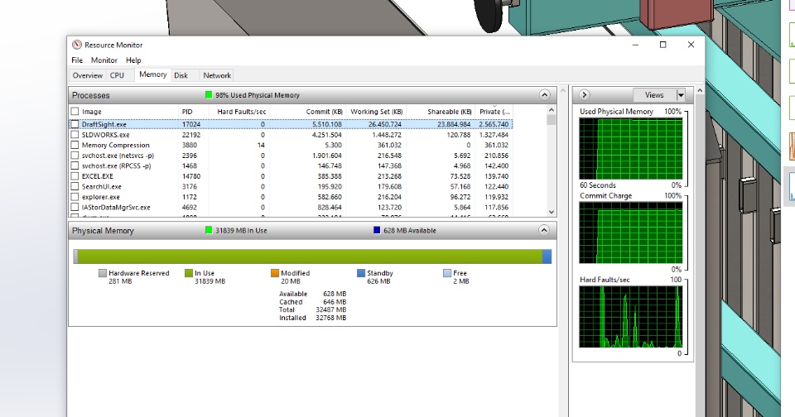The image size is (795, 417).
Task: Check the EXCEL.EXE process checkbox
Action: 75,176
